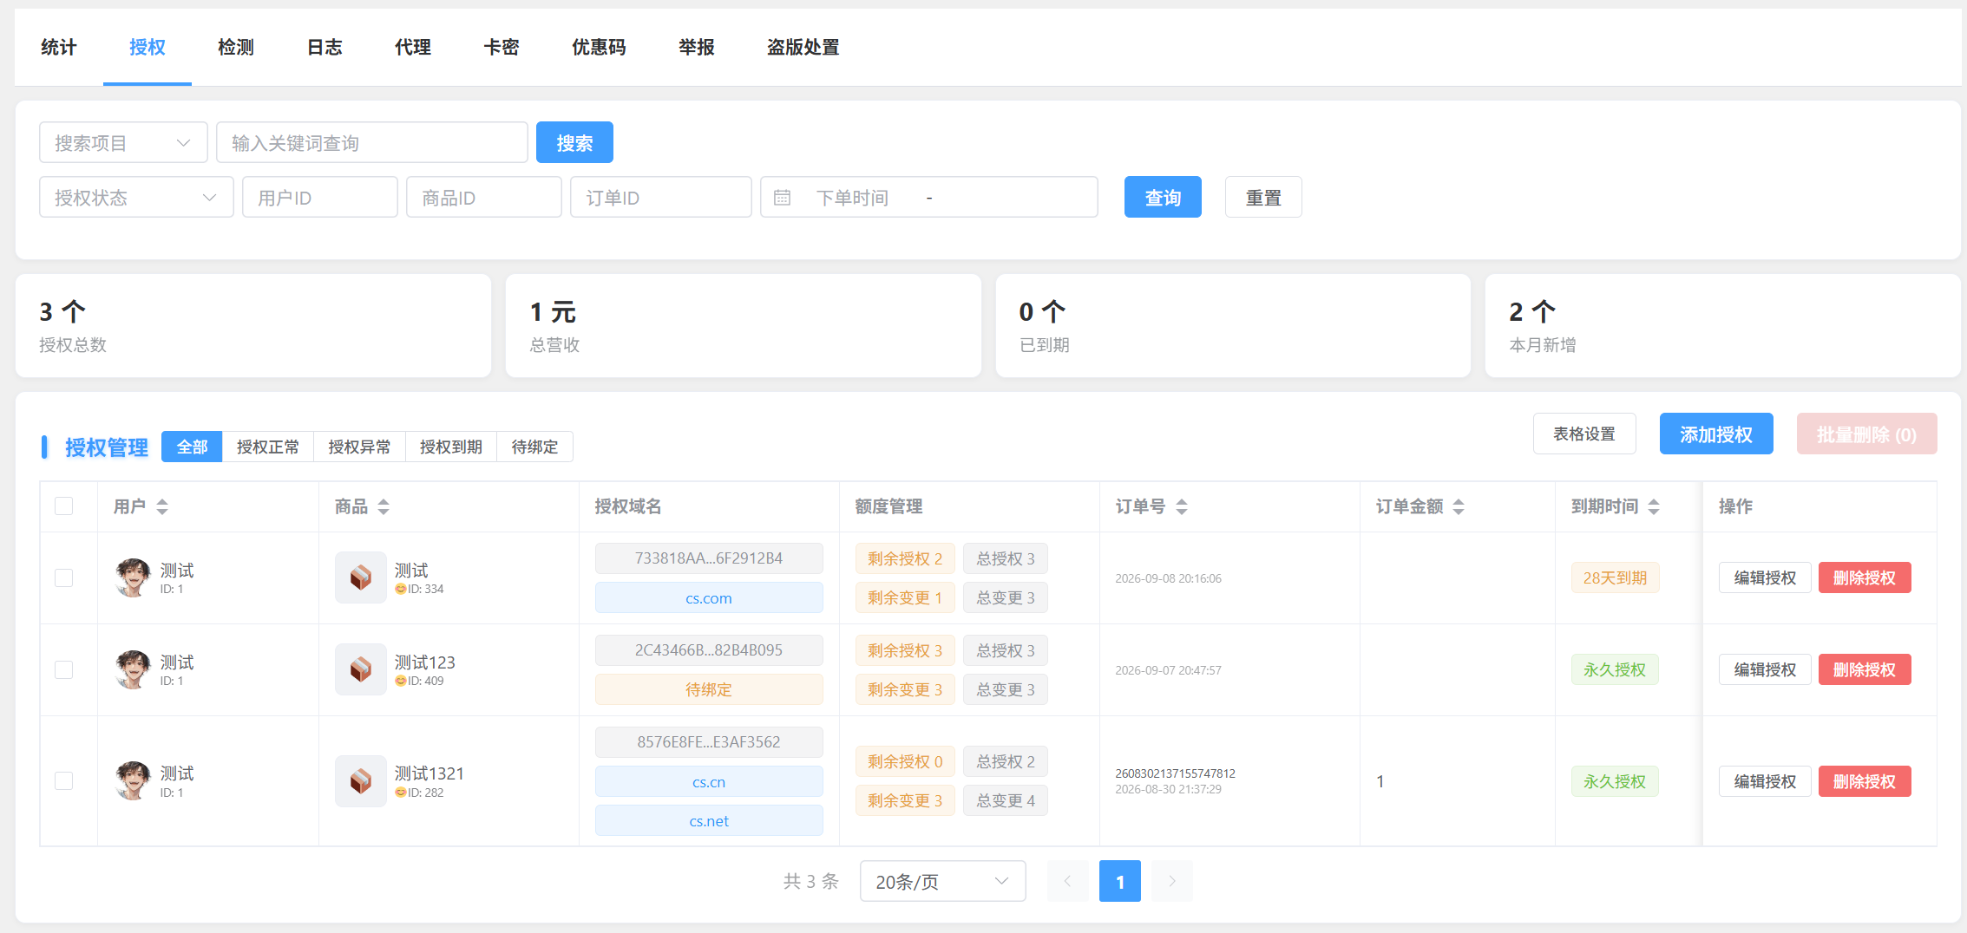The image size is (1967, 933).
Task: Click license key 8576E8FE...E3AF3562
Action: click(709, 742)
